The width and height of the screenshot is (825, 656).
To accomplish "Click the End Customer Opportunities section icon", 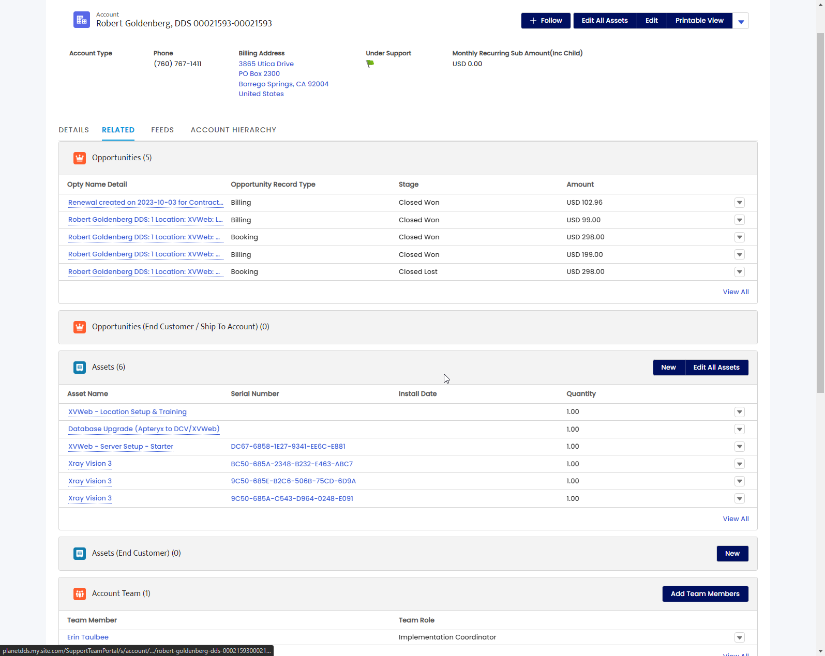I will 80,327.
